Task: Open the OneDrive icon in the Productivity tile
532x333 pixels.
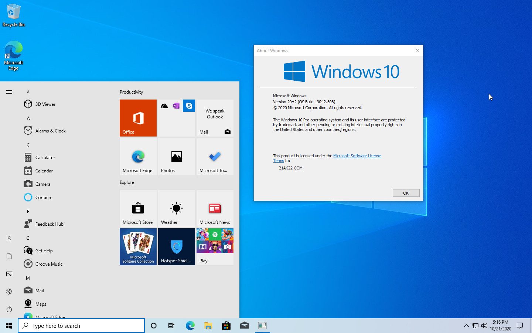Action: (x=164, y=106)
